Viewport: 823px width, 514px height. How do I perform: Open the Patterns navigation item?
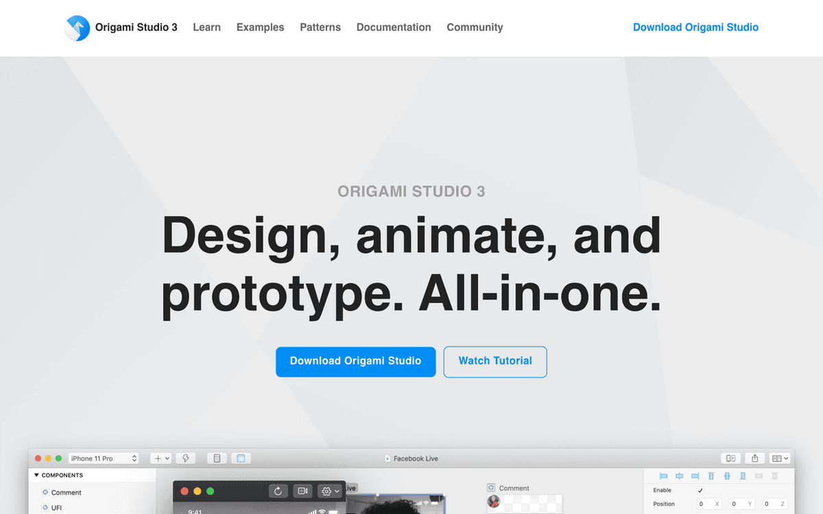pyautogui.click(x=320, y=27)
